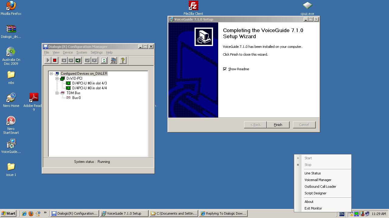Click the Windows Start button
Viewport: 389px width, 218px height.
click(x=8, y=213)
